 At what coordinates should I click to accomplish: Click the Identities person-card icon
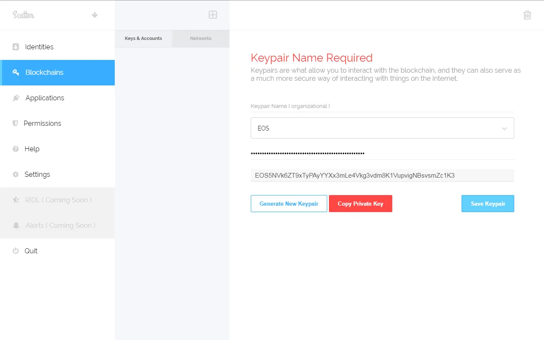pos(16,47)
